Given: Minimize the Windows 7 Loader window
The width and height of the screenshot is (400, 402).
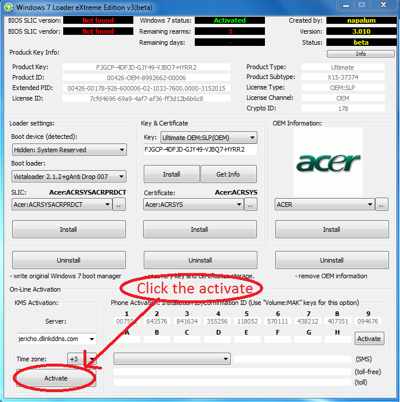Looking at the screenshot, I should (x=346, y=5).
